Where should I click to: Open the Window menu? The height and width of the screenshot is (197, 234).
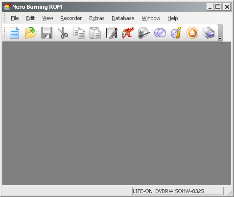pos(151,18)
